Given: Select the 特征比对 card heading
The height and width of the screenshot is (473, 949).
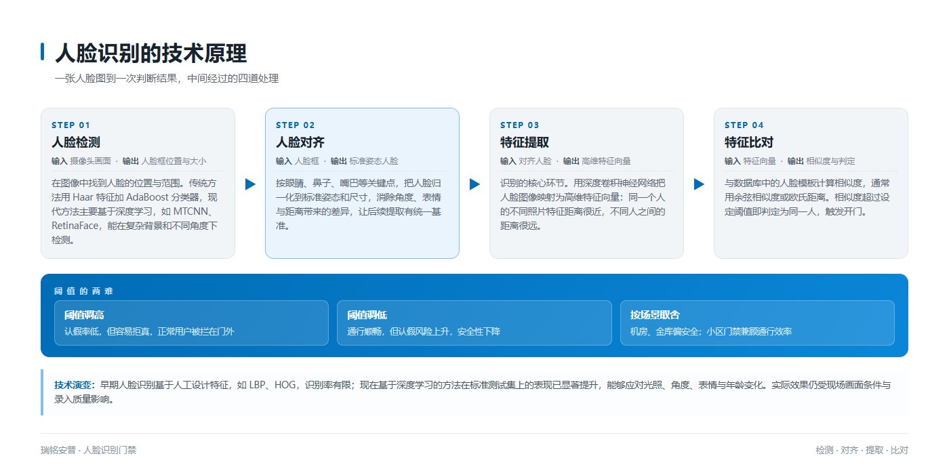Looking at the screenshot, I should [749, 142].
